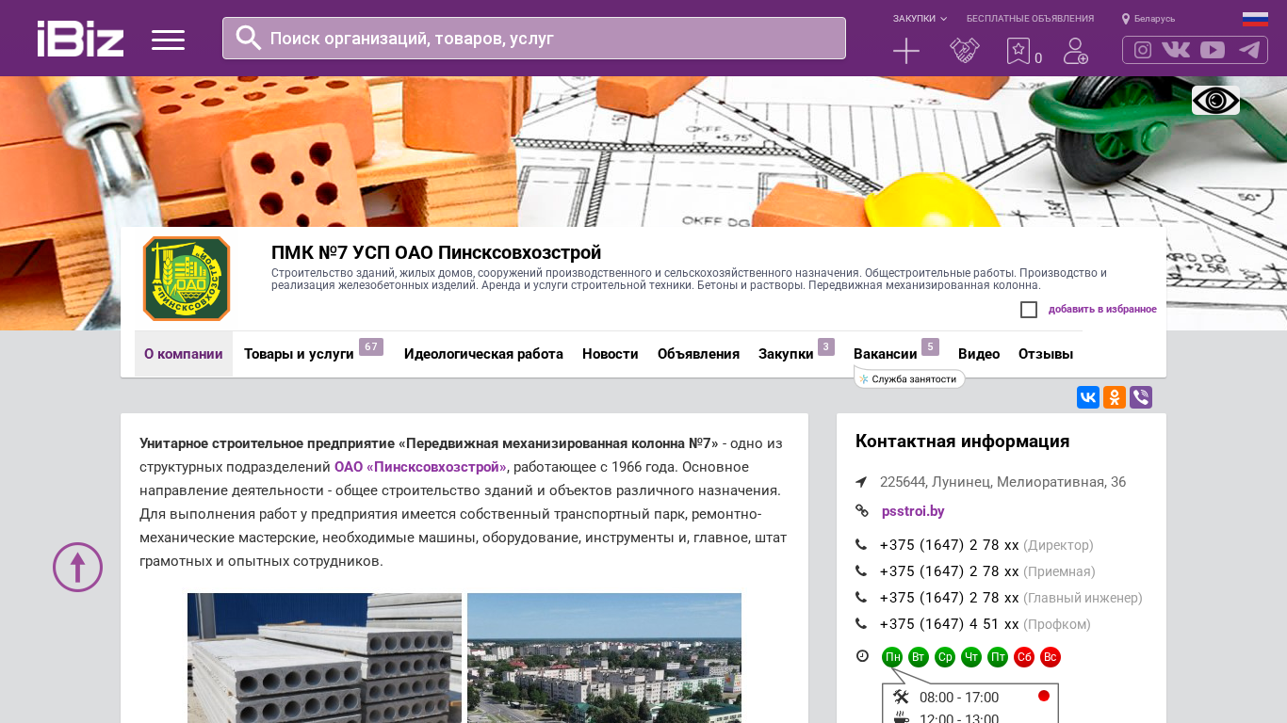Click the Пинсксовхозстрой company logo
Screen dimensions: 1287x723
click(187, 279)
